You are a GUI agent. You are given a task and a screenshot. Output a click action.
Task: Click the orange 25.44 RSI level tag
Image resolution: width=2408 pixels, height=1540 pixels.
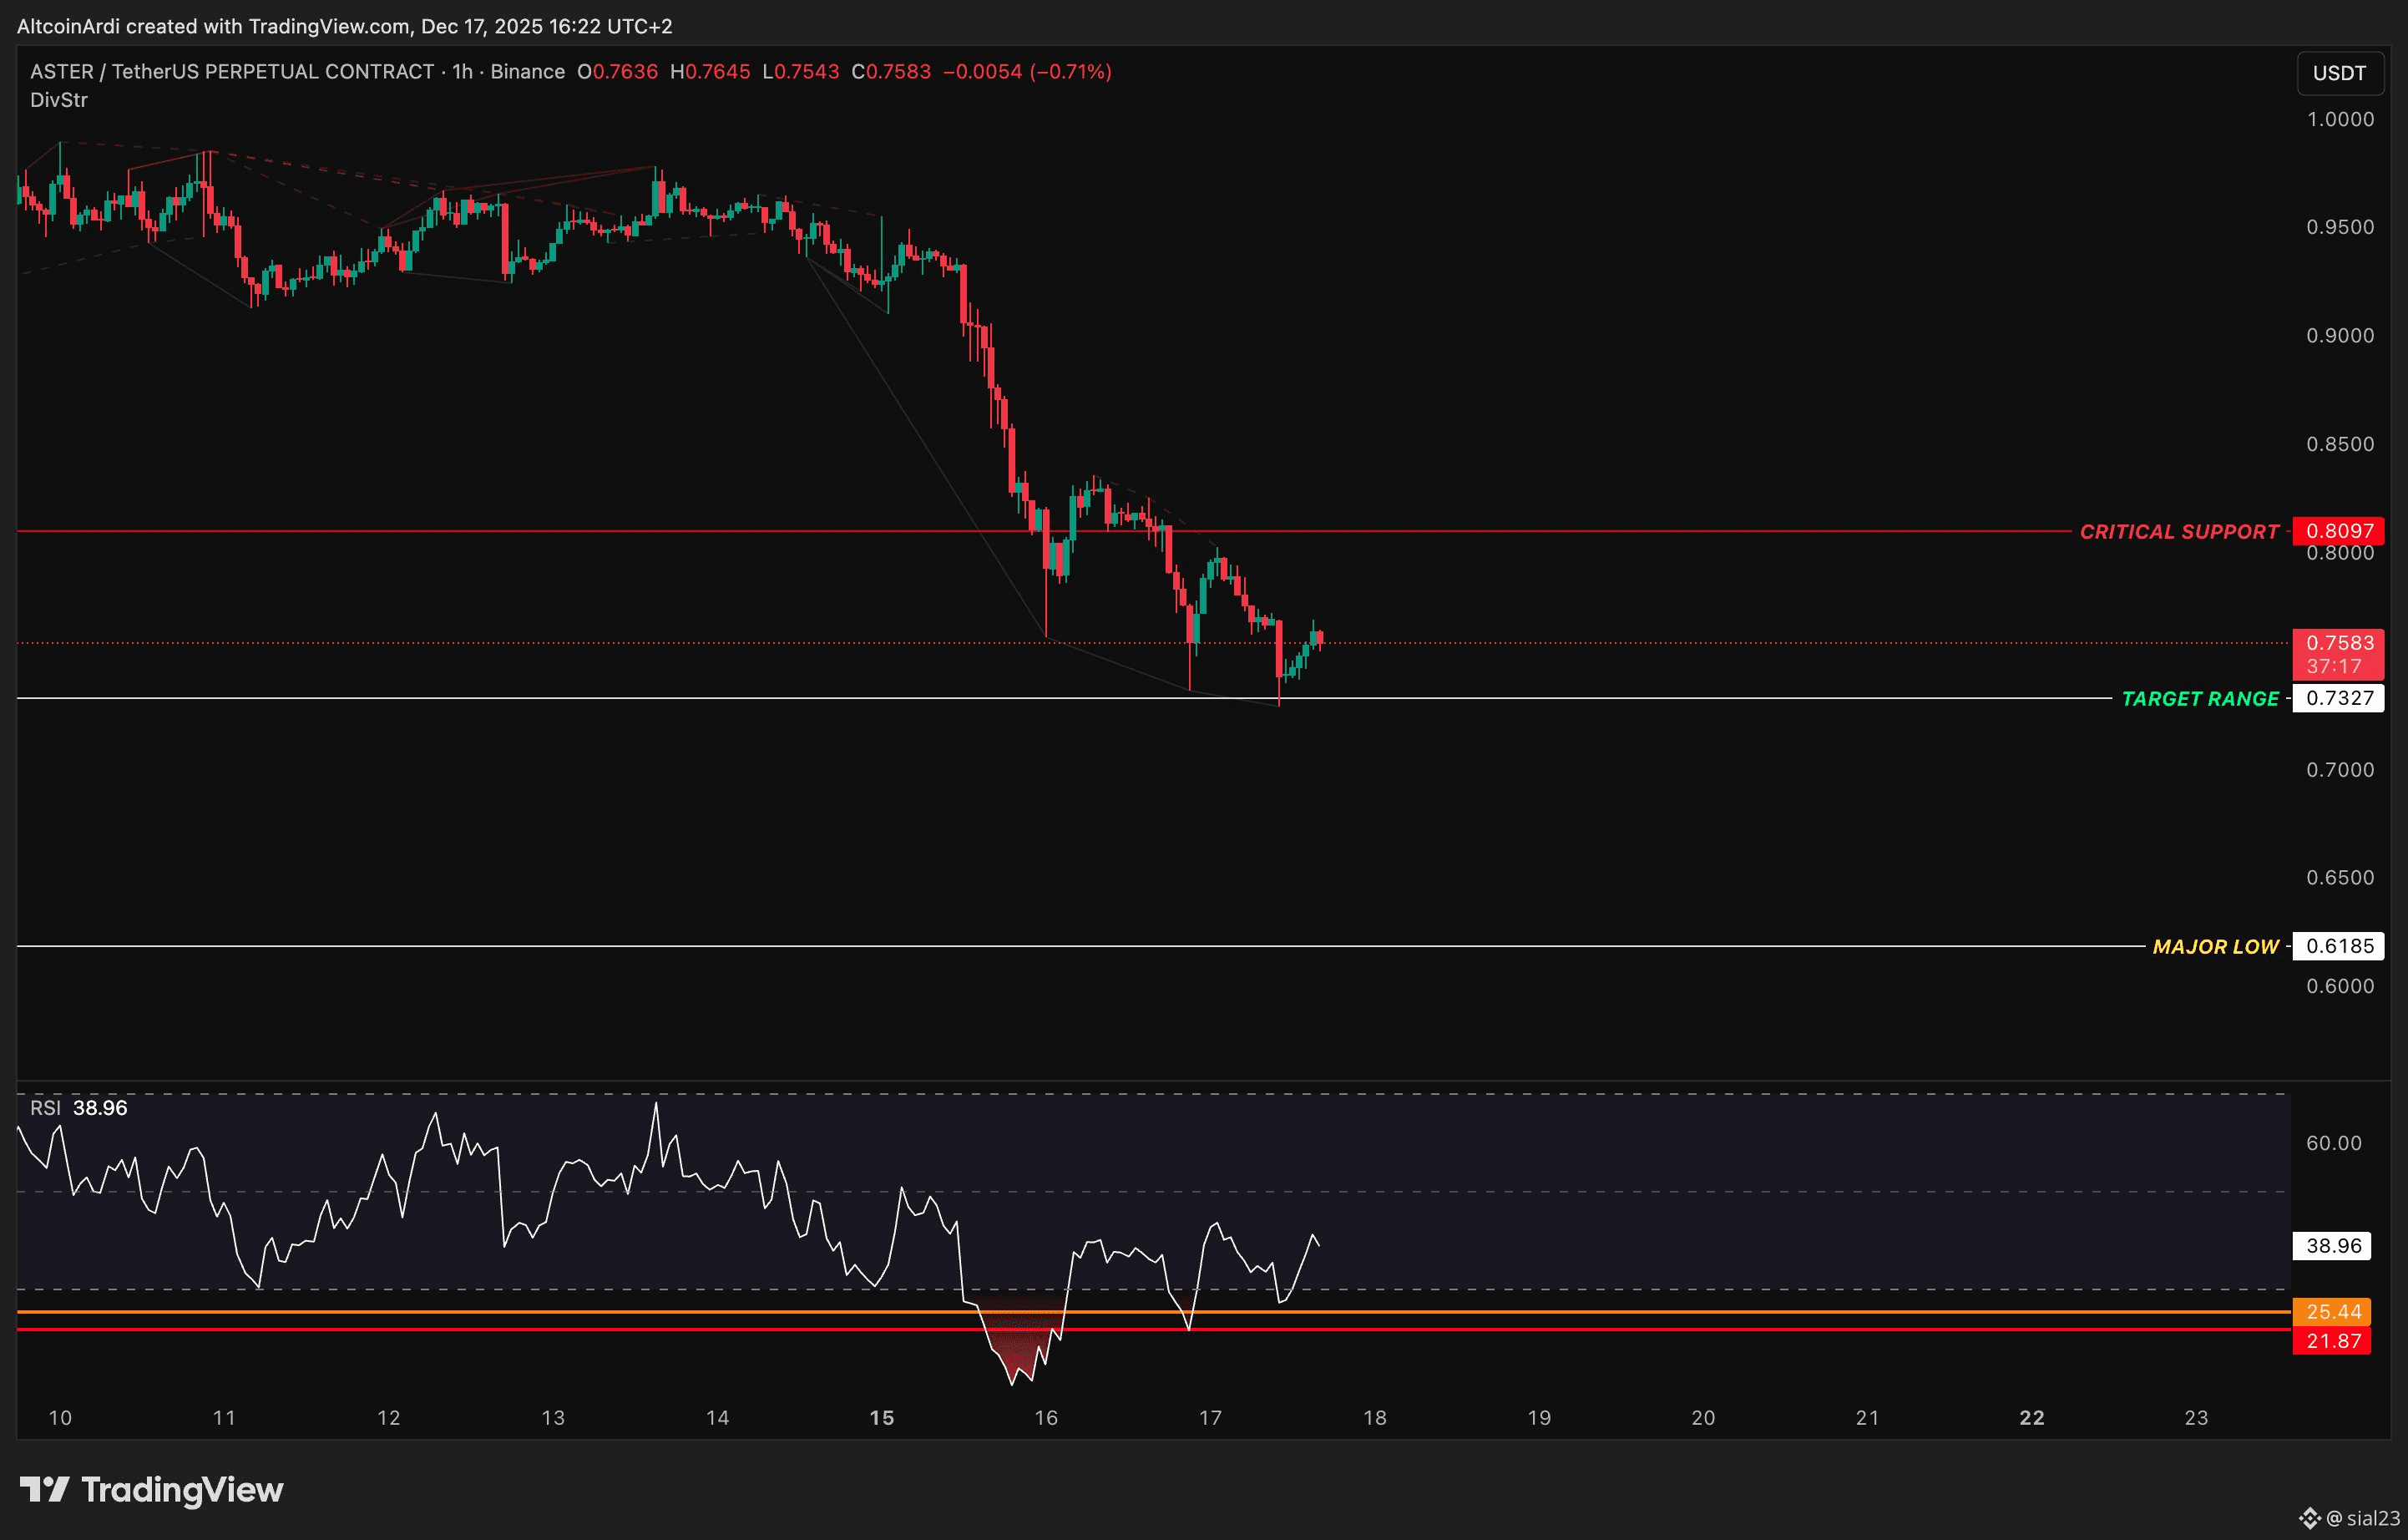point(2332,1311)
